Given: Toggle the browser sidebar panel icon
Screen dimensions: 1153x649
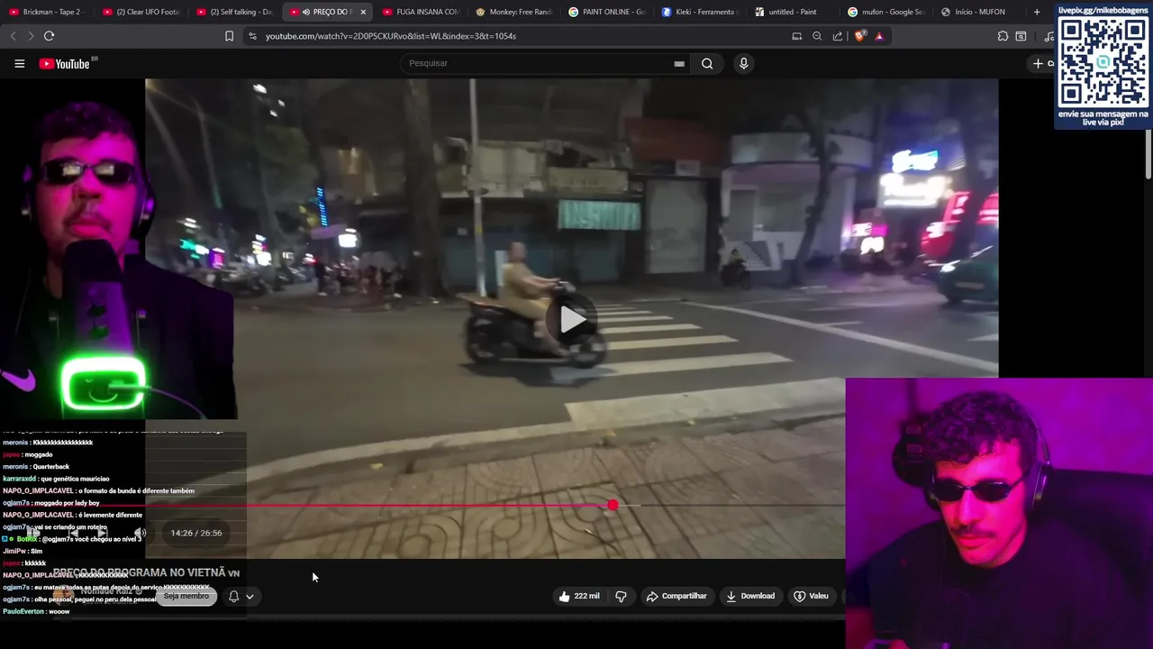Looking at the screenshot, I should click(x=1021, y=36).
